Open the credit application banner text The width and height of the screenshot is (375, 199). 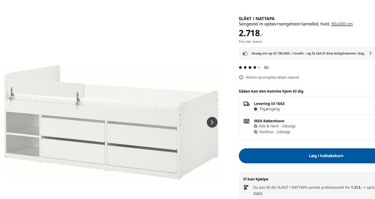[x=307, y=54]
